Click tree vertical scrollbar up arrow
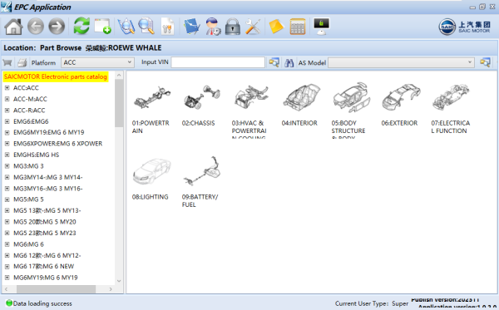Screen dimensions: 499x310 point(119,76)
